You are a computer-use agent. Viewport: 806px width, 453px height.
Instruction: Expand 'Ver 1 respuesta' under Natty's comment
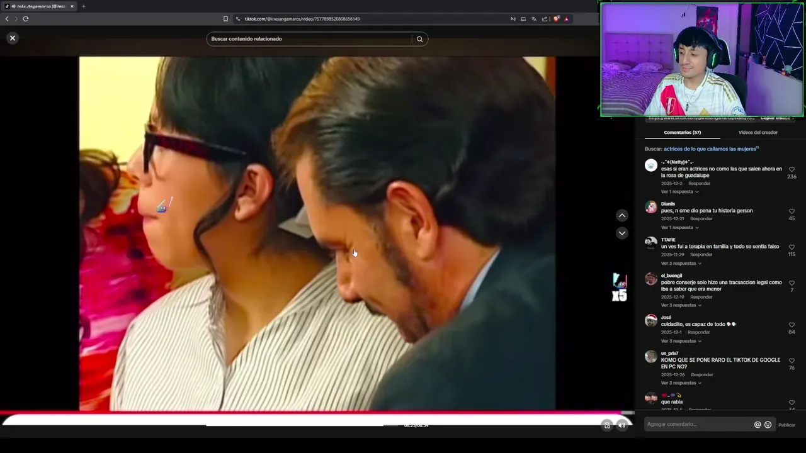pyautogui.click(x=679, y=192)
